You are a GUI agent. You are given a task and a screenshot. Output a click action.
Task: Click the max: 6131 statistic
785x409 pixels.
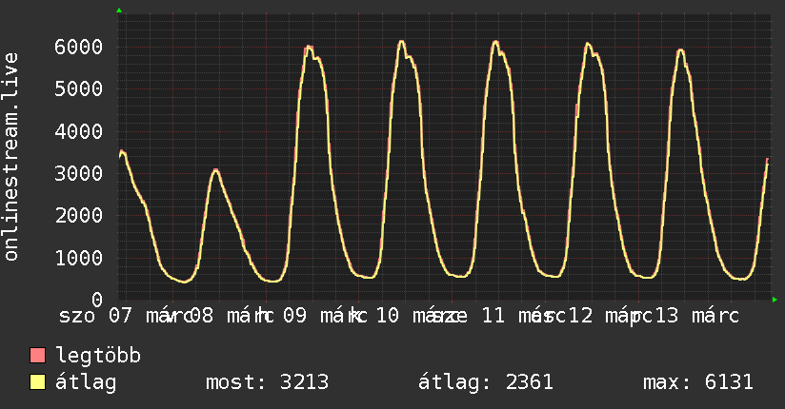[698, 382]
